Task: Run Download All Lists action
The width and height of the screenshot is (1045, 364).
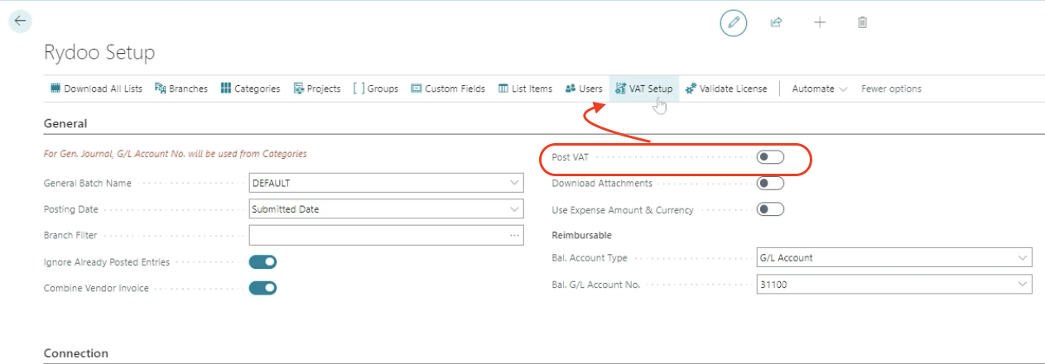Action: pyautogui.click(x=96, y=89)
